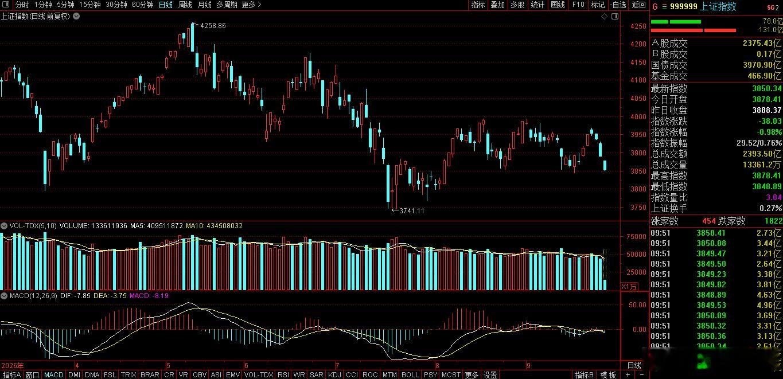
Task: Activate the 画线 drawing tools
Action: point(558,5)
